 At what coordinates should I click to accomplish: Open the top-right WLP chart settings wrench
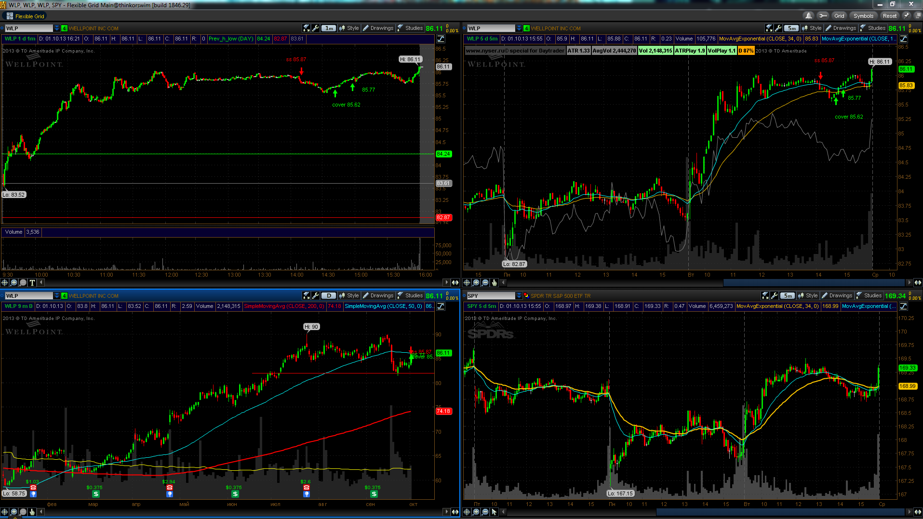[778, 28]
